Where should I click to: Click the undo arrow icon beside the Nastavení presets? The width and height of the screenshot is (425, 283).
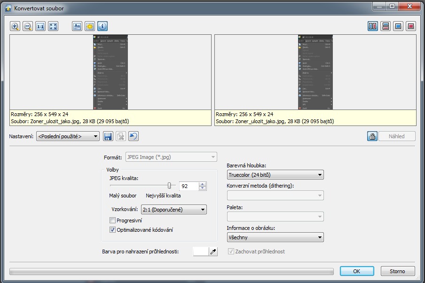134,136
